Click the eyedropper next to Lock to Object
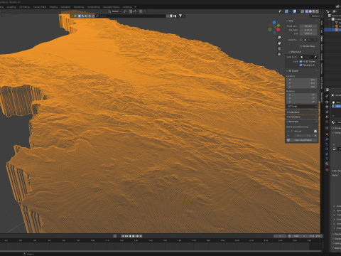 click(x=315, y=57)
